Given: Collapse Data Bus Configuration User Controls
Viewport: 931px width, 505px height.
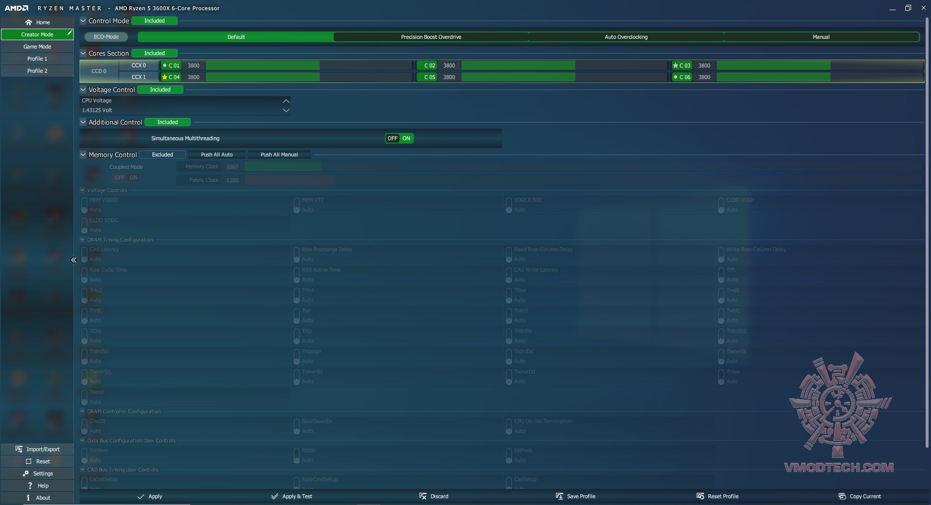Looking at the screenshot, I should pos(82,440).
